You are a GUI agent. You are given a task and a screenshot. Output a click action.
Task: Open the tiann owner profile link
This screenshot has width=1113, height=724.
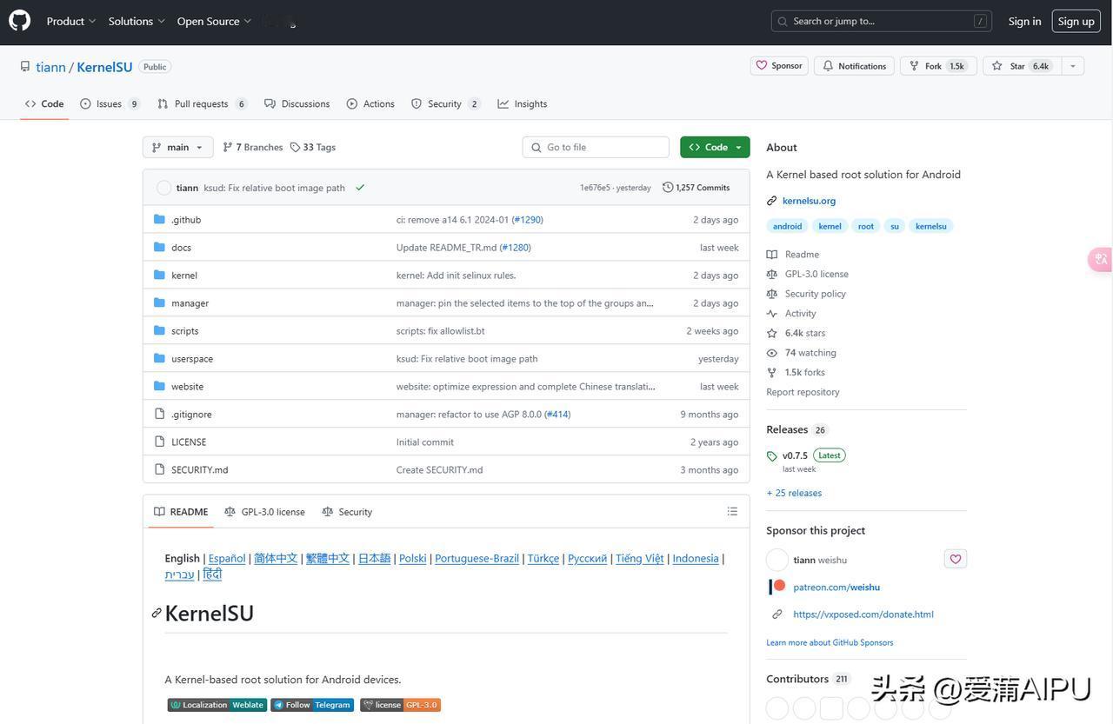[50, 67]
